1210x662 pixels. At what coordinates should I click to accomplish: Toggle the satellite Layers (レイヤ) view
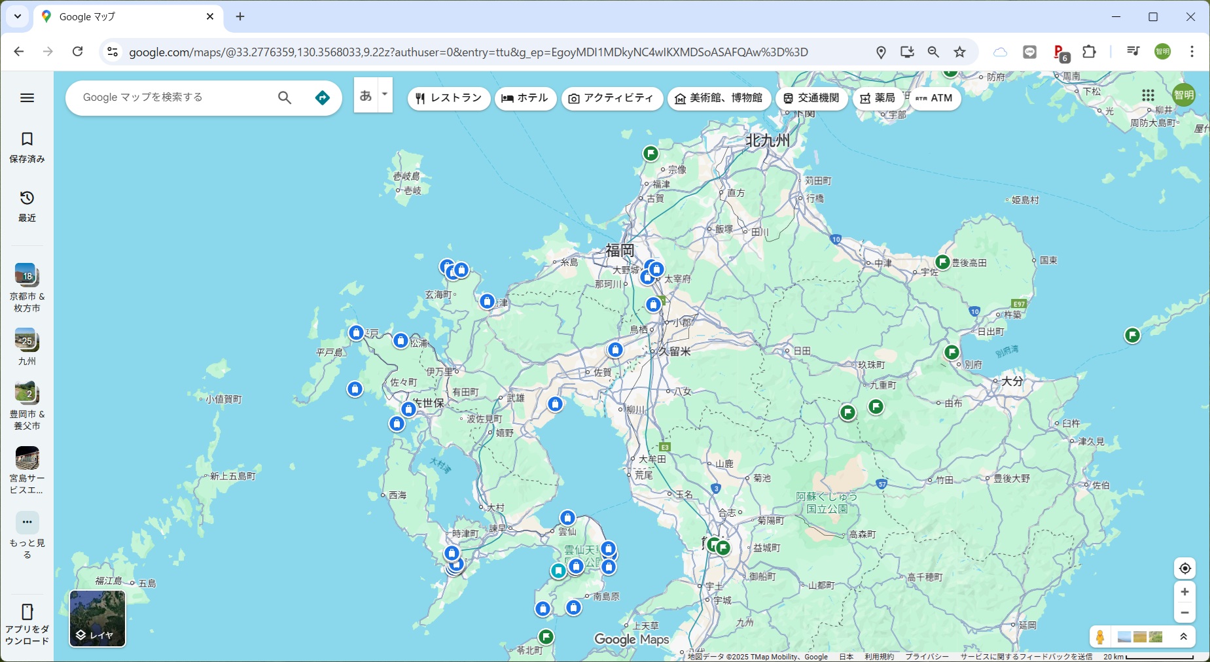(98, 618)
